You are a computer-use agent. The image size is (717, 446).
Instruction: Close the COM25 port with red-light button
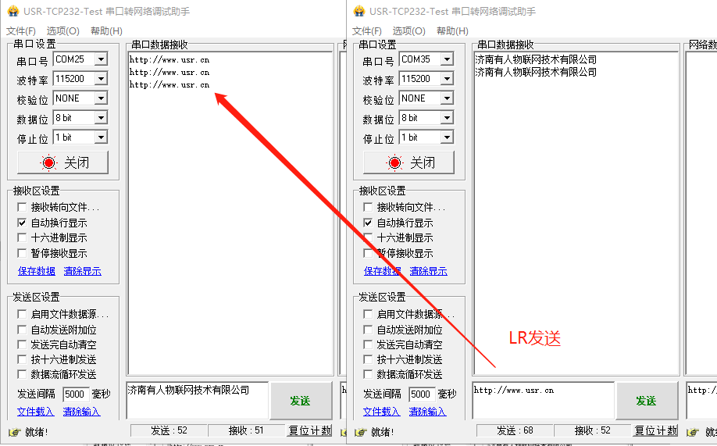(63, 162)
